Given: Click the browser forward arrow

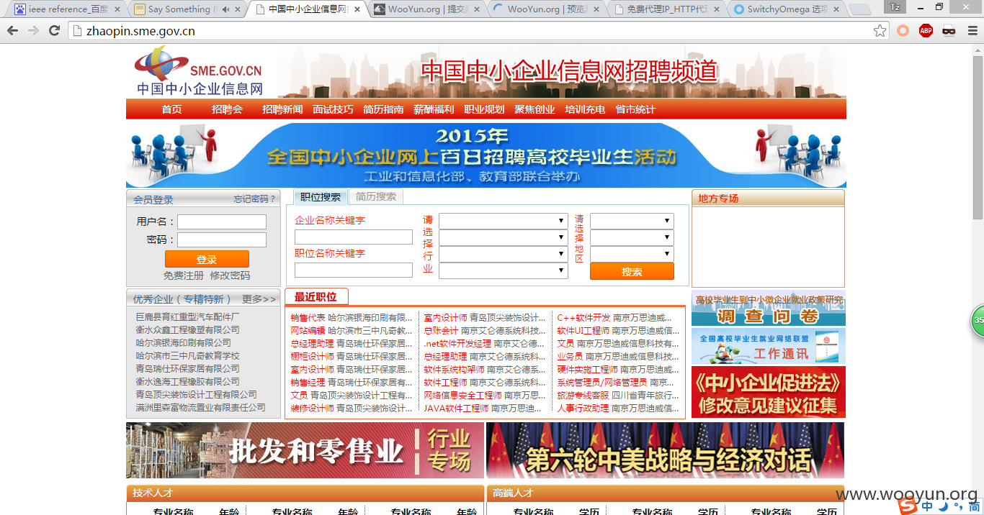Looking at the screenshot, I should [x=33, y=31].
